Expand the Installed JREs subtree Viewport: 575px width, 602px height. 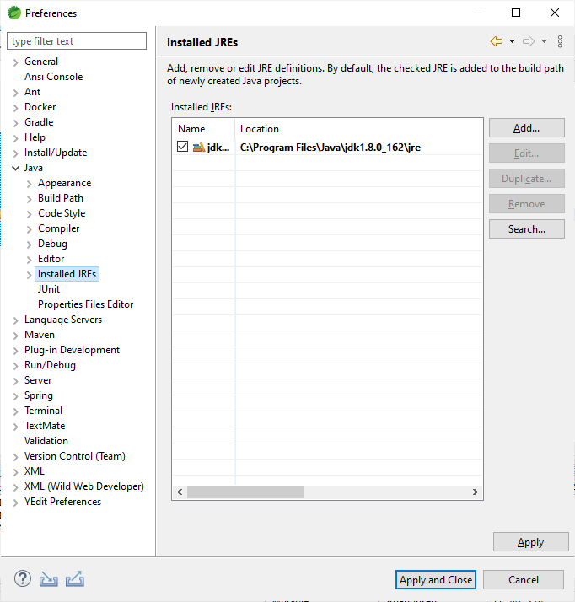pos(30,274)
